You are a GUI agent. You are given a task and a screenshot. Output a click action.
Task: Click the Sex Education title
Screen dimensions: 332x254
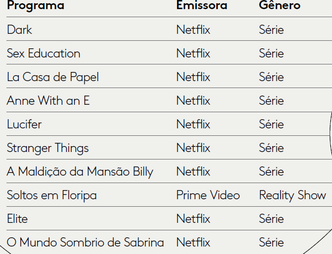[x=44, y=53]
